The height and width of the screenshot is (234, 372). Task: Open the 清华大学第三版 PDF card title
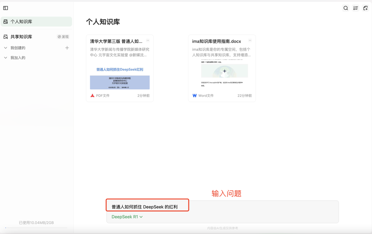point(116,42)
